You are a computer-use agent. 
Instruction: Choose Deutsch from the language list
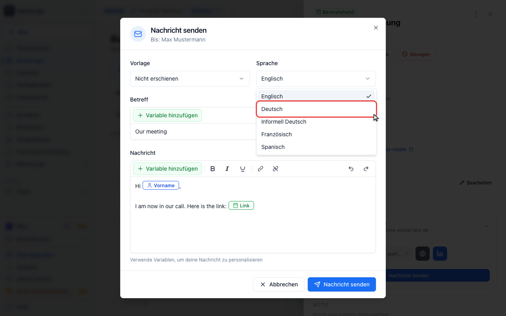tap(316, 109)
